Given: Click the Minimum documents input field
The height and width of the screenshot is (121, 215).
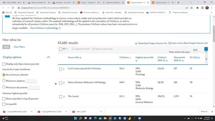Looking at the screenshot, I should (34, 87).
